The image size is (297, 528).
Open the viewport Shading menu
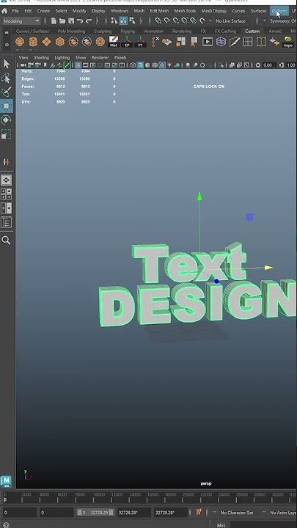(41, 58)
